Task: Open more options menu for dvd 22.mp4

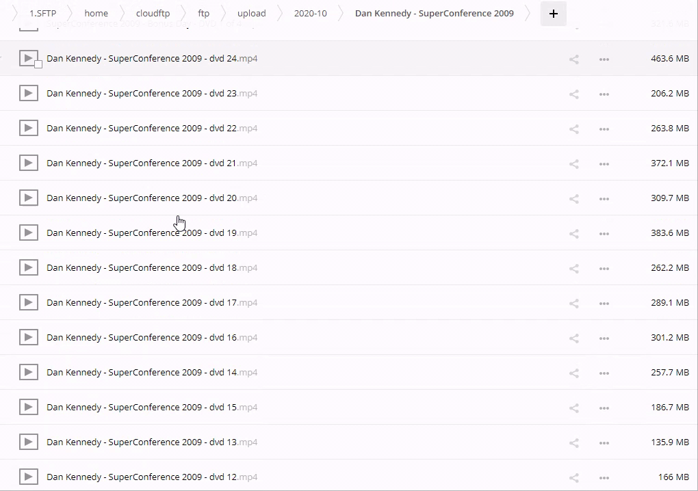Action: tap(604, 129)
